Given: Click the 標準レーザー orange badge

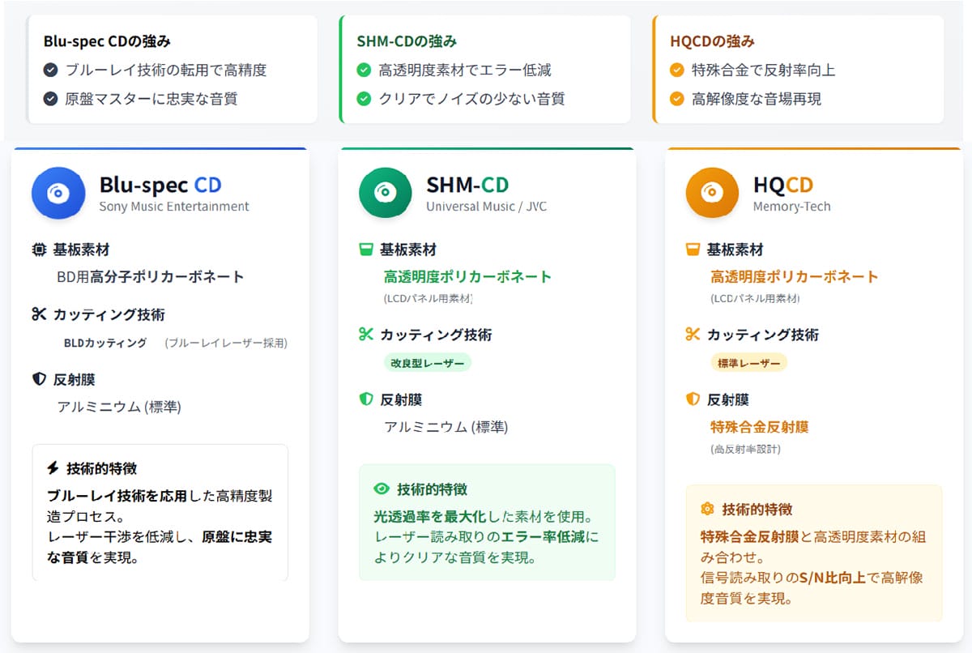Looking at the screenshot, I should tap(749, 363).
